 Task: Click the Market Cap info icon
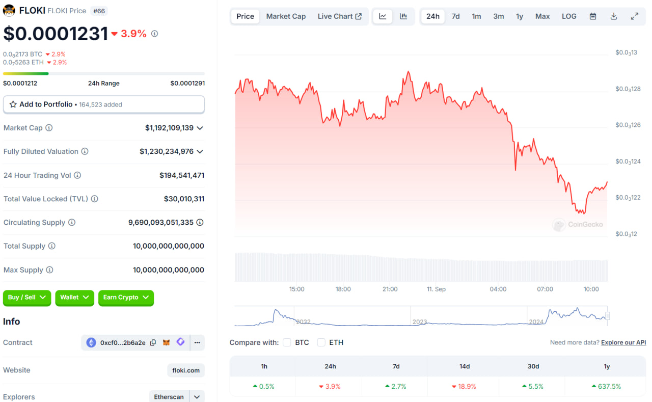pos(49,128)
